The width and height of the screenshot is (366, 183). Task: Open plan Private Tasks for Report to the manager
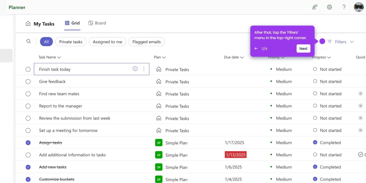click(x=177, y=106)
